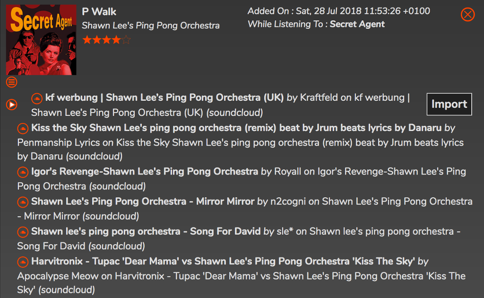Select Kiss the Sky remix search result
The height and width of the screenshot is (298, 484).
pyautogui.click(x=236, y=128)
